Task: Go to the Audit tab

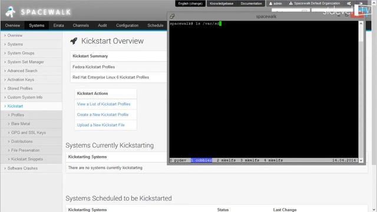Action: tap(102, 25)
